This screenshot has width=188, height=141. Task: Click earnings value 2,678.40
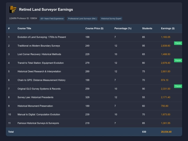(166, 63)
